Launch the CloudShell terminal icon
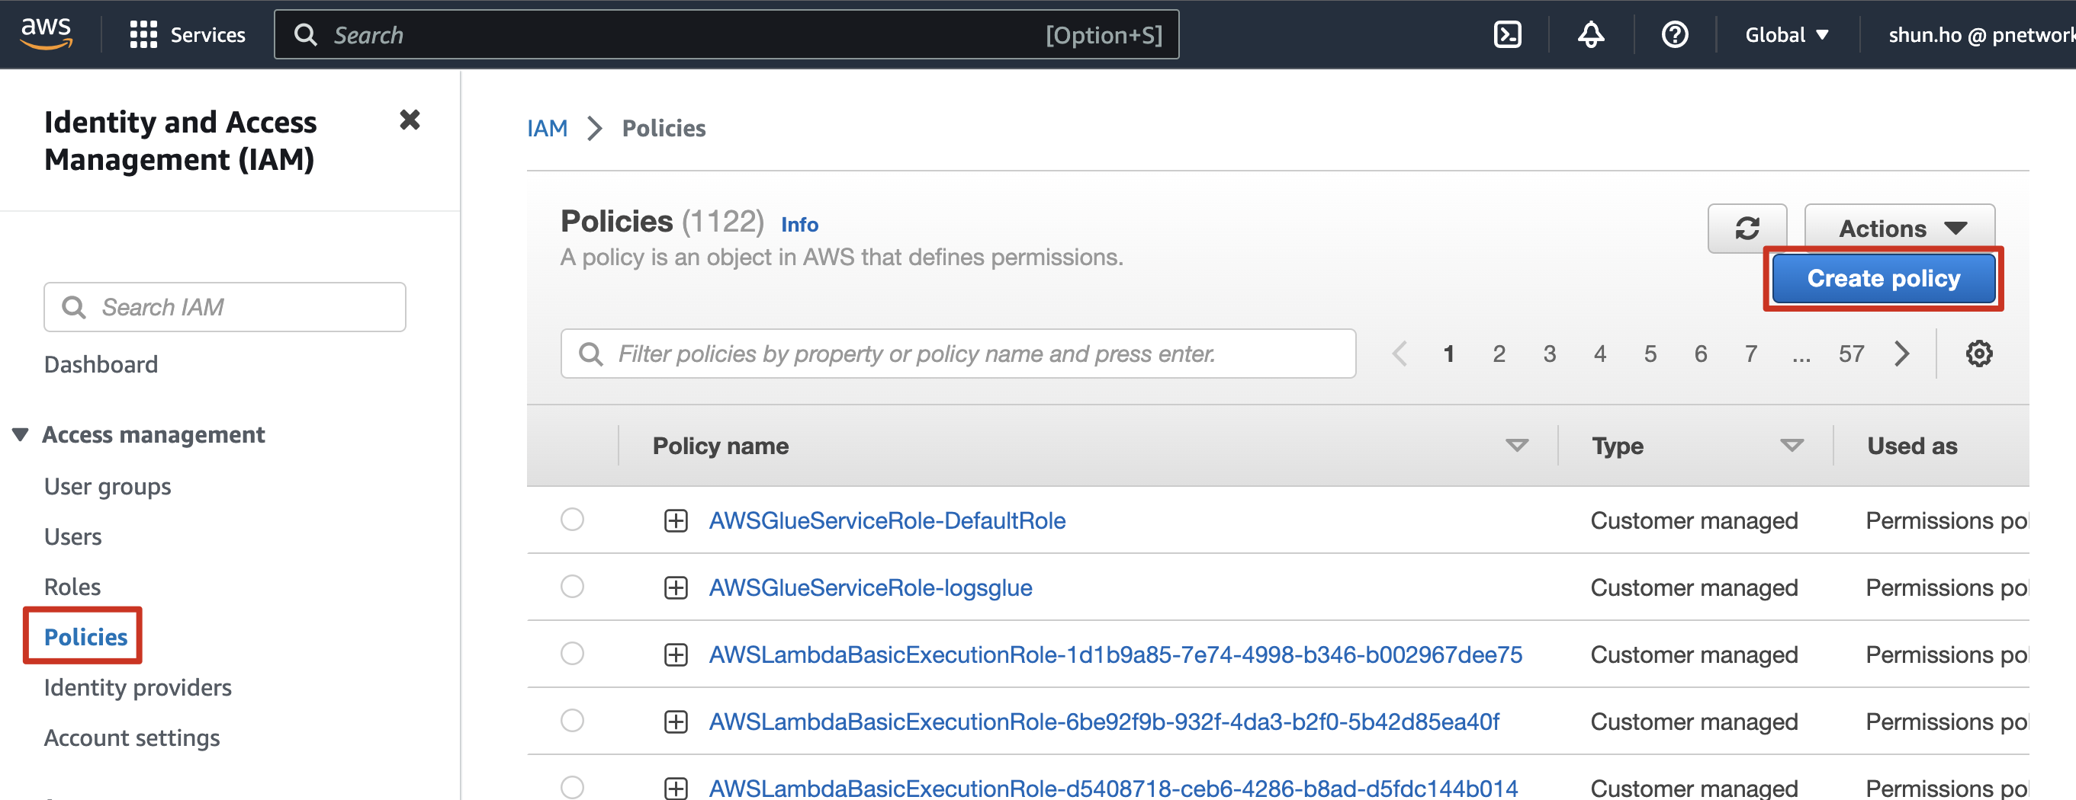 coord(1507,34)
